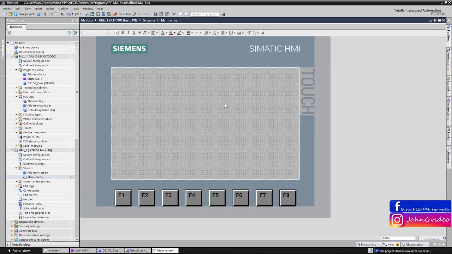Expand the HMI tags folder
Screen dimensions: 452x254
(x=16, y=186)
